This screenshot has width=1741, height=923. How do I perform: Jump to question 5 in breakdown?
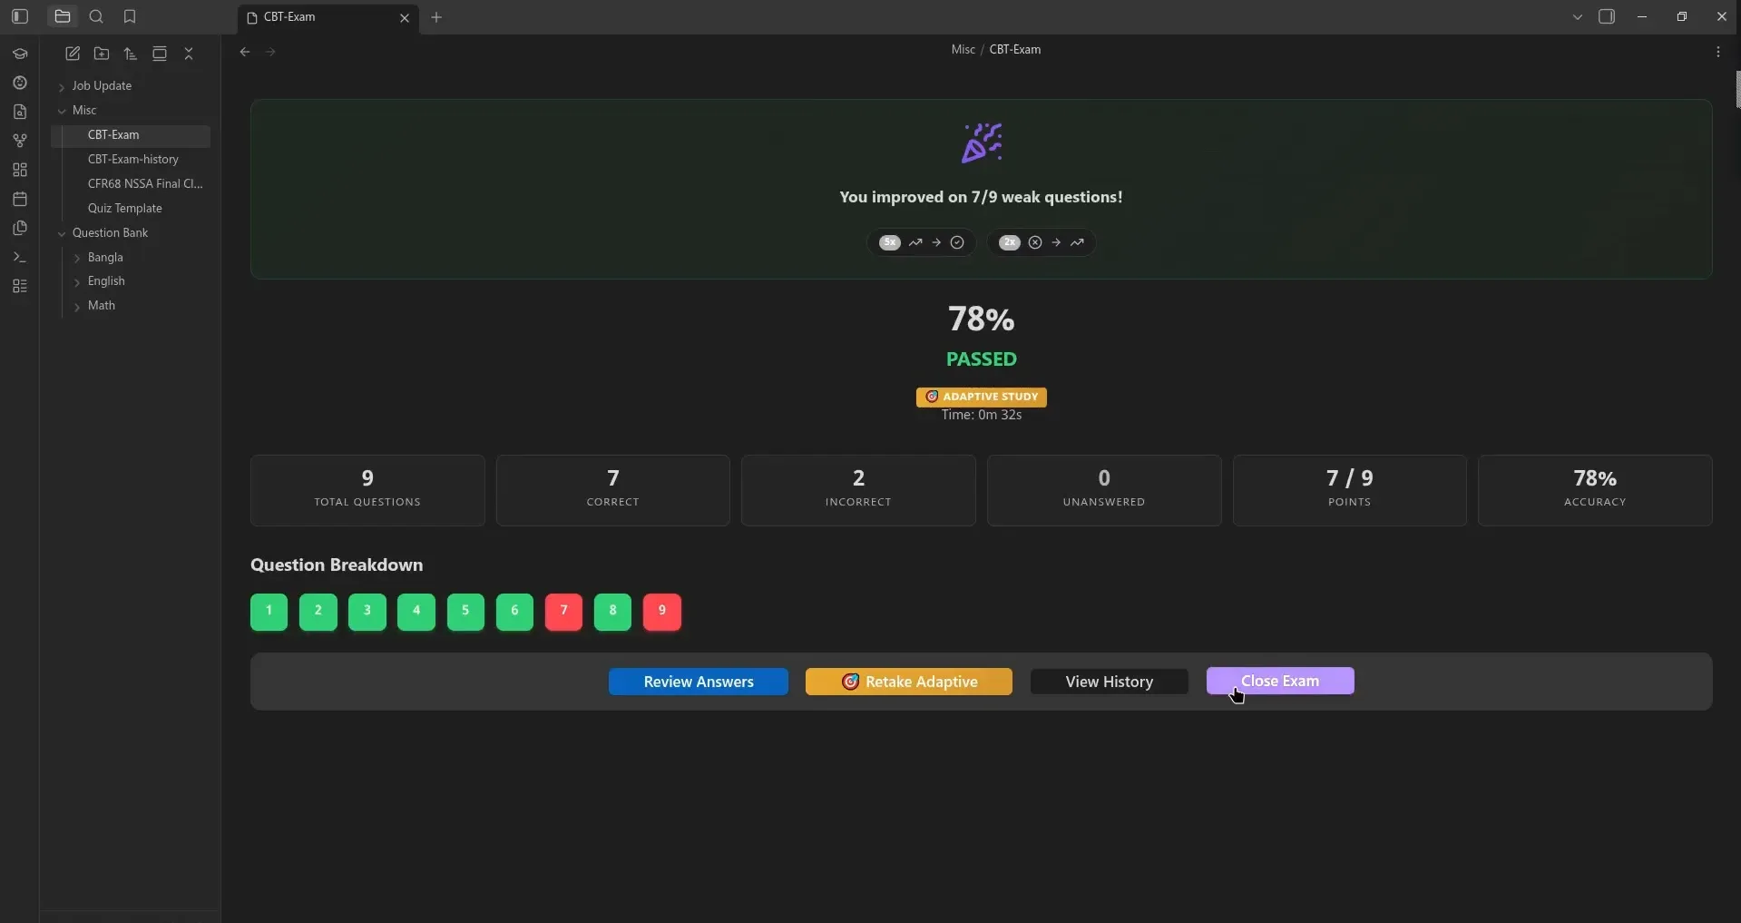465,611
